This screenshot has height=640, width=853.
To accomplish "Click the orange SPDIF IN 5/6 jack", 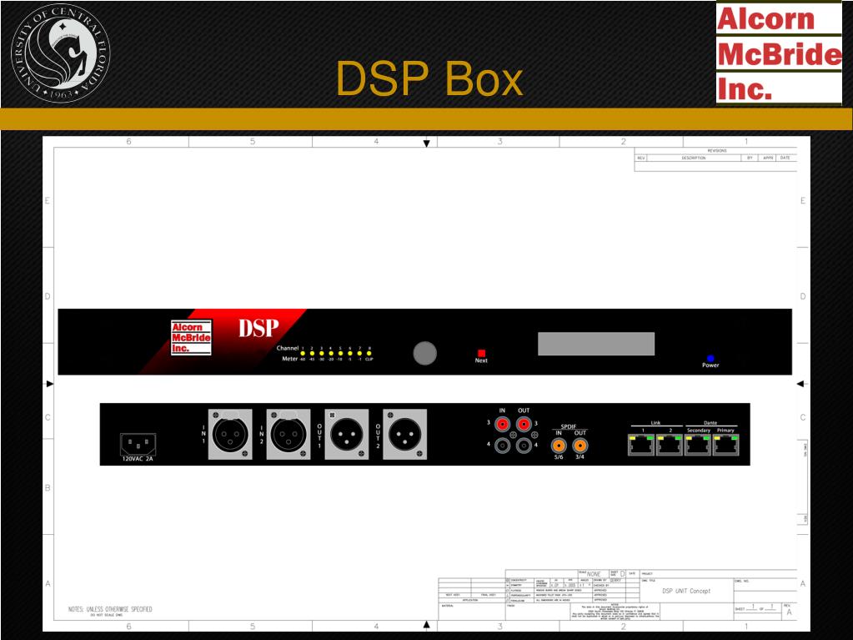I will pyautogui.click(x=559, y=446).
